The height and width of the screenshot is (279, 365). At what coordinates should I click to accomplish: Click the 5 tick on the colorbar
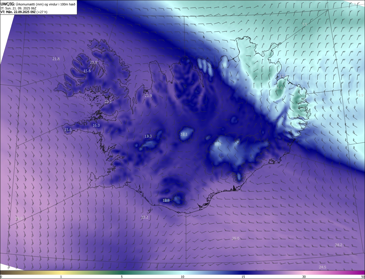point(122,277)
